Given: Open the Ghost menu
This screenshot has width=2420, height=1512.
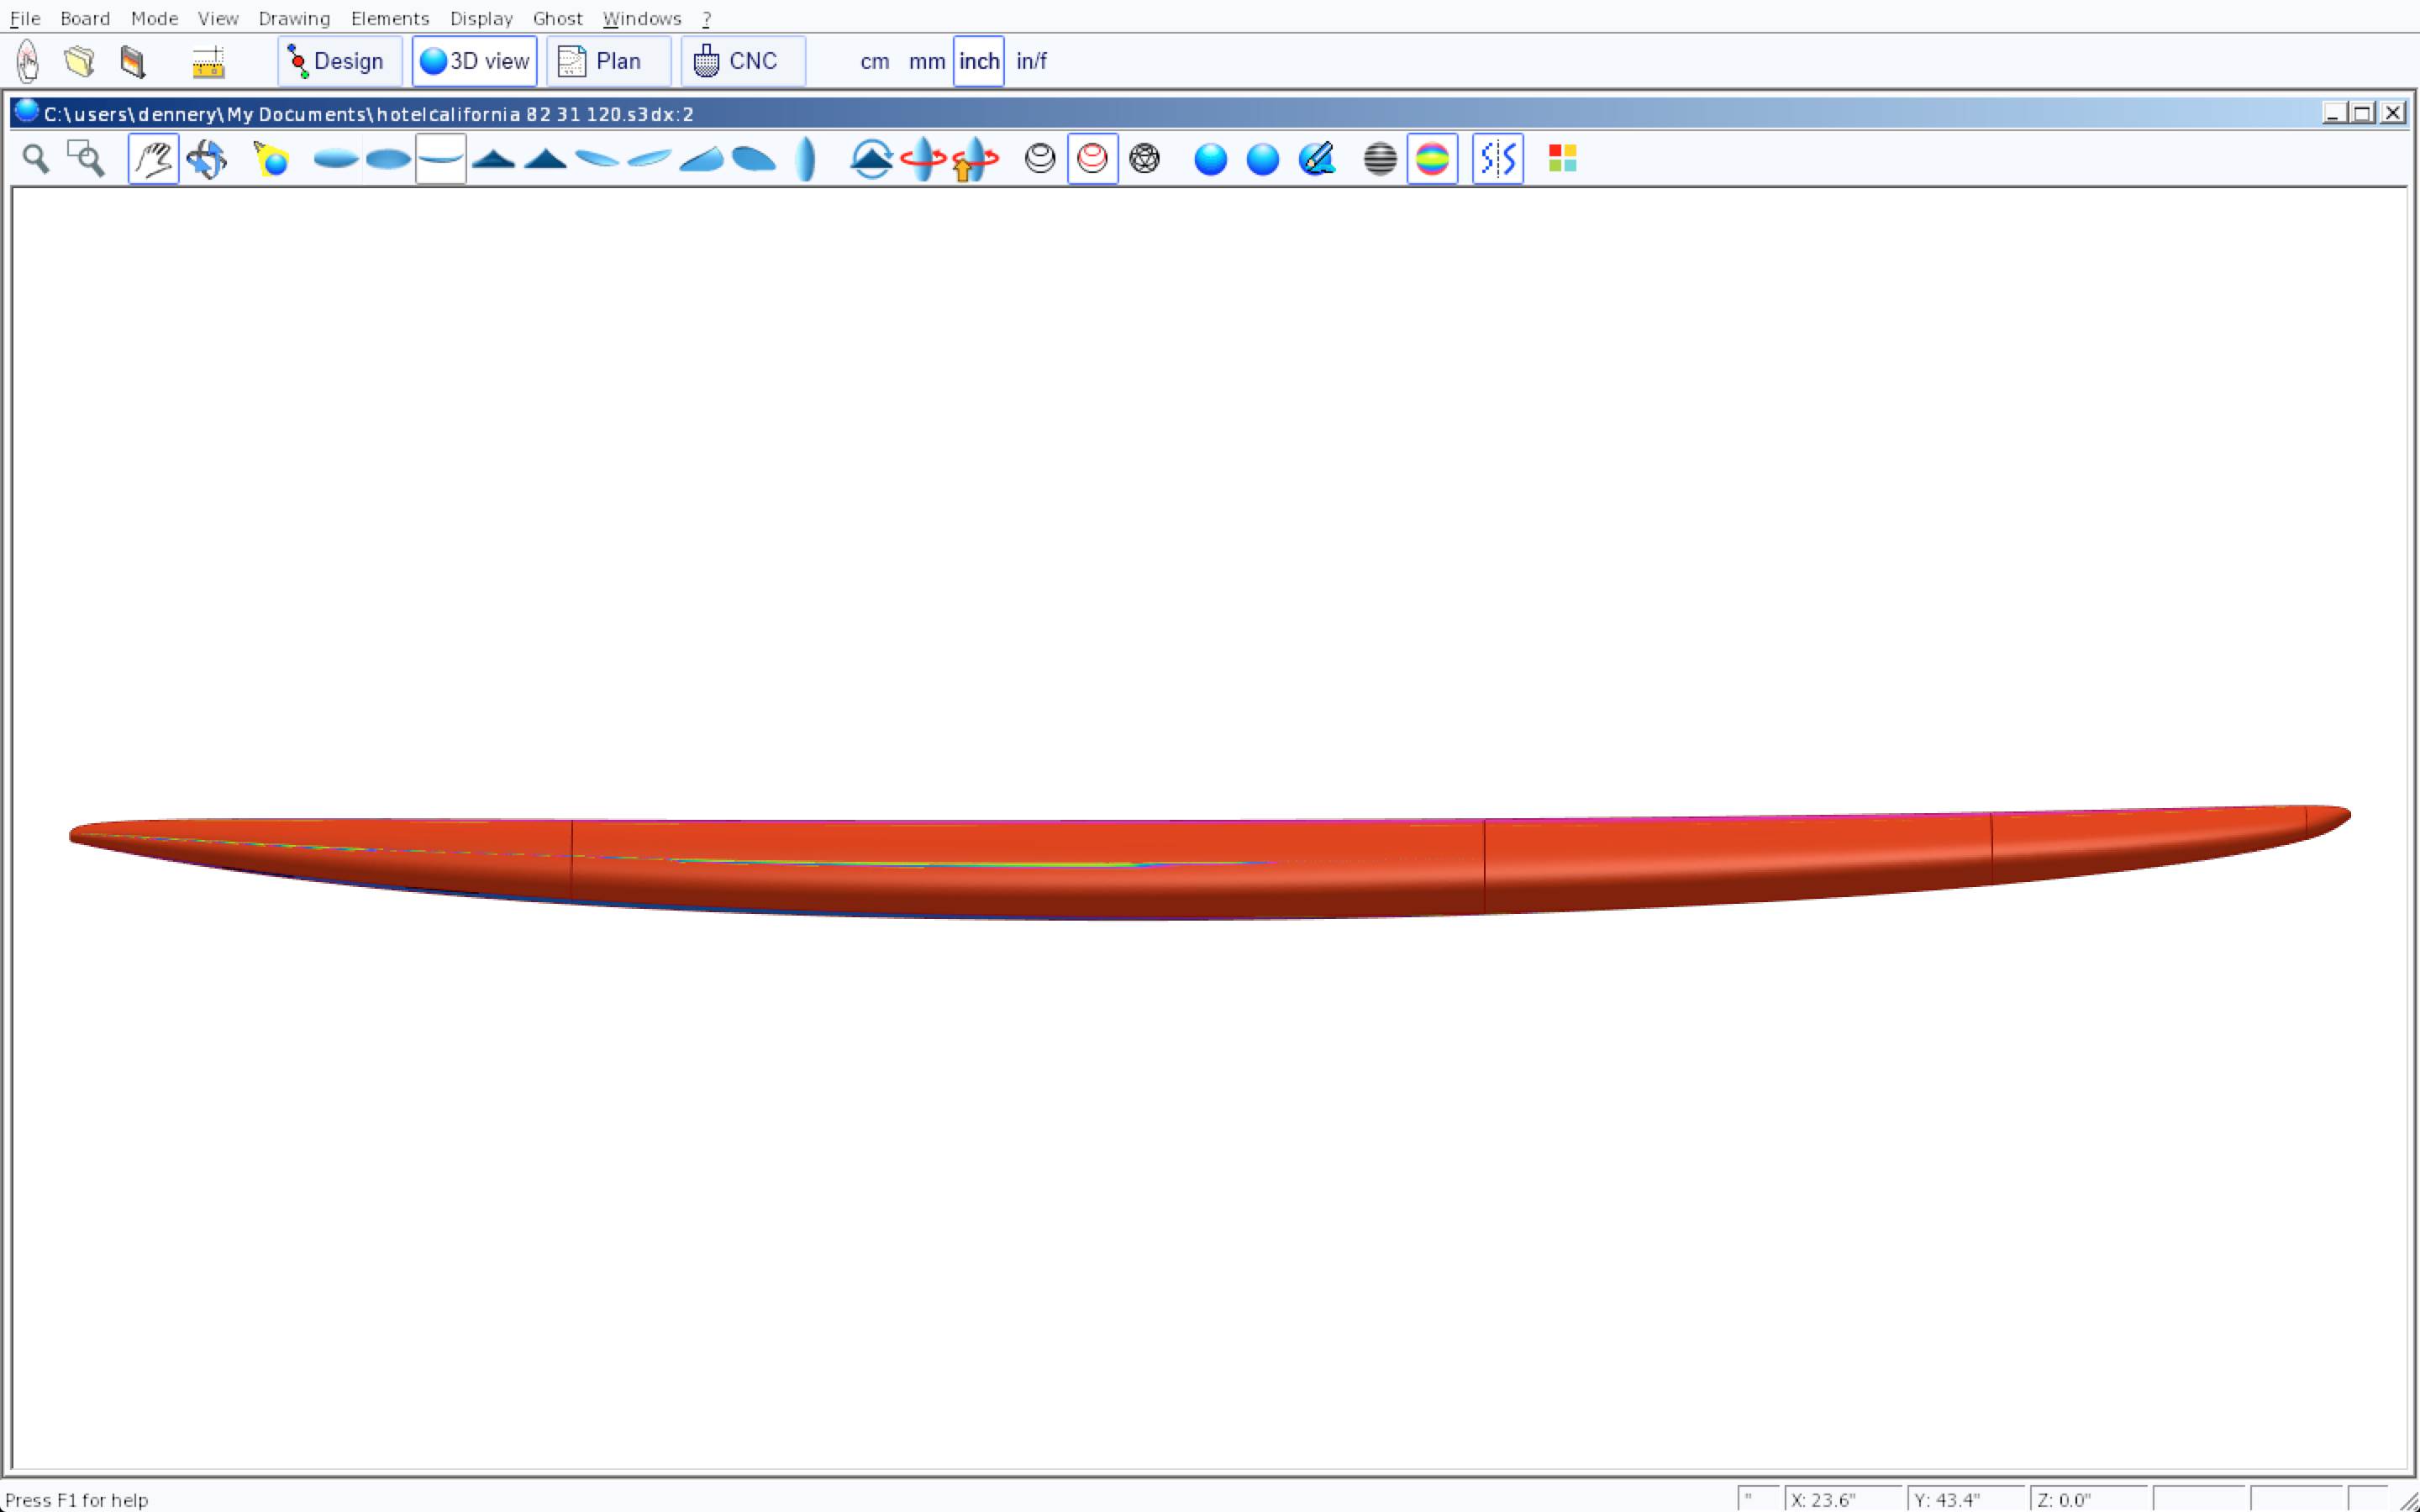Looking at the screenshot, I should click(557, 19).
